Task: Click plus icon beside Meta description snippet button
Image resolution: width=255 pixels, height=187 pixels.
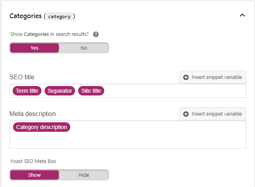Action: tap(186, 114)
